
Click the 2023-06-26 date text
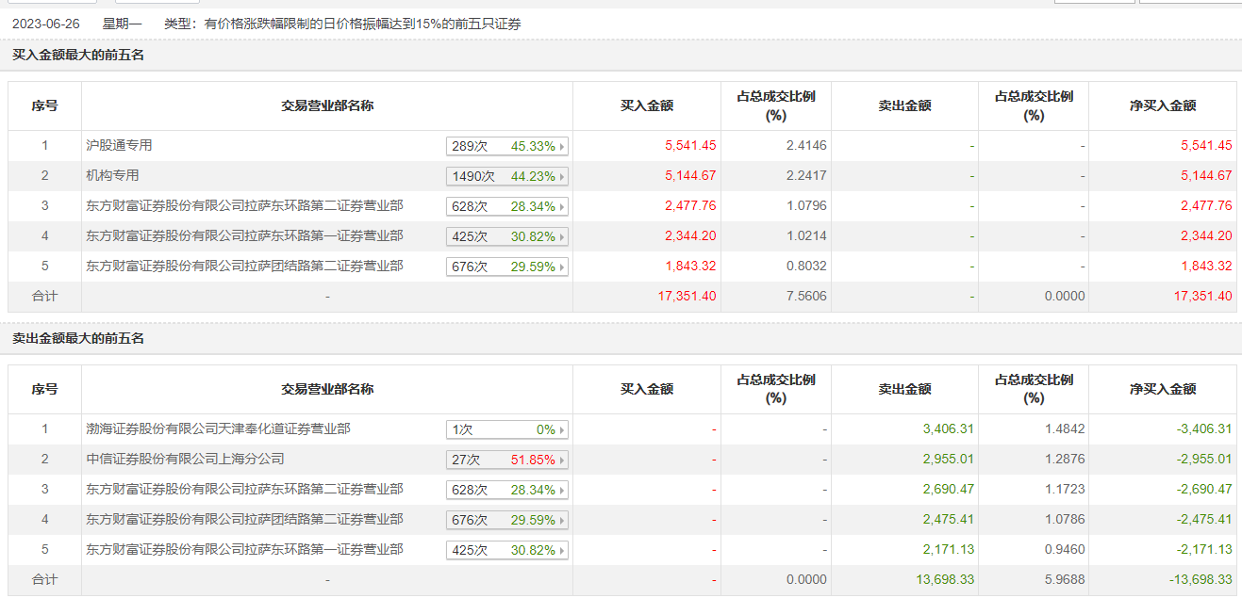[44, 24]
